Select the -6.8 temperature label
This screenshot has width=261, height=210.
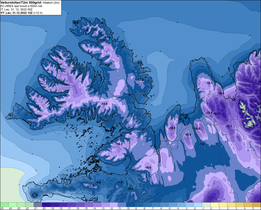(x=64, y=179)
